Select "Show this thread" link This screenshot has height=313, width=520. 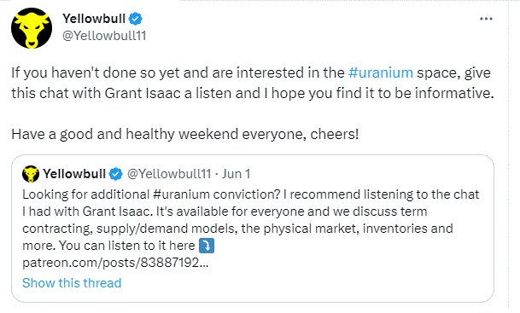point(72,283)
